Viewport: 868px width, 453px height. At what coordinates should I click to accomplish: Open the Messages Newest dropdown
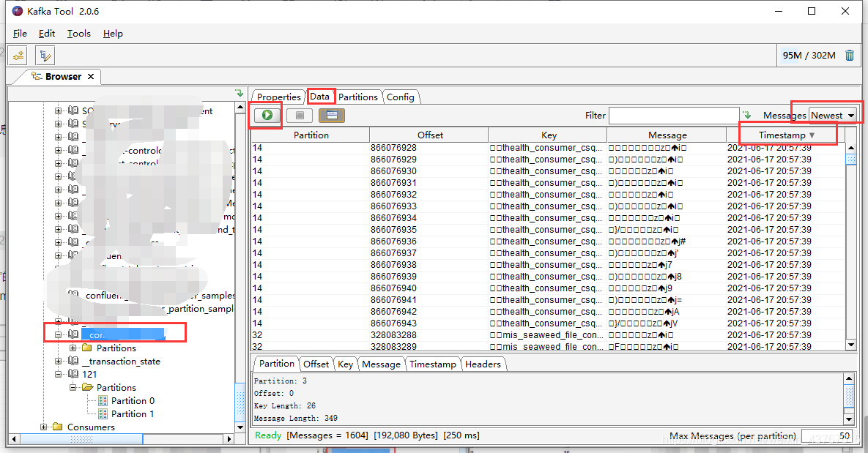(833, 115)
